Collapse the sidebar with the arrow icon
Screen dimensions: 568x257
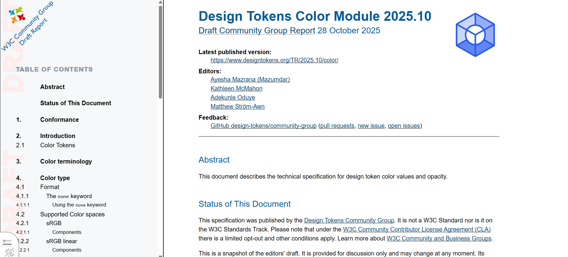pyautogui.click(x=7, y=241)
